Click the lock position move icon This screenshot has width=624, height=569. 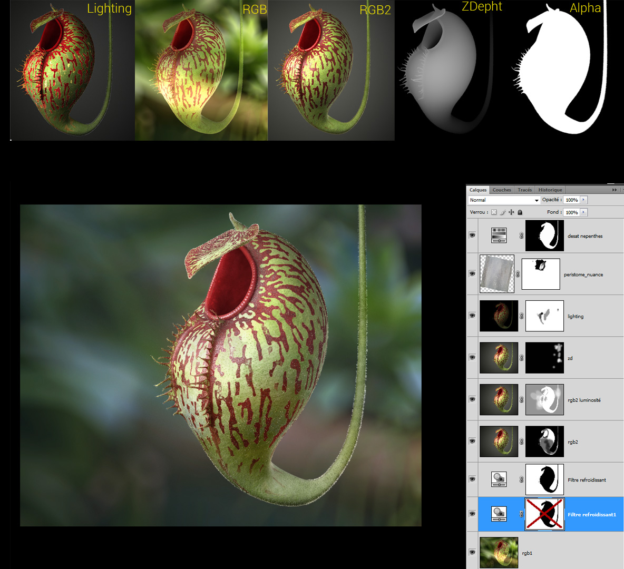pos(511,212)
